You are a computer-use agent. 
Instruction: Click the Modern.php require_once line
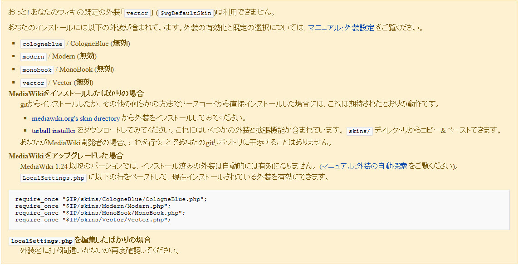[93, 206]
